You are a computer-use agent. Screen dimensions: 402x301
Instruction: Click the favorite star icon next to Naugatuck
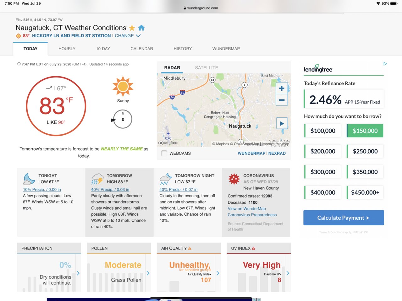[132, 28]
